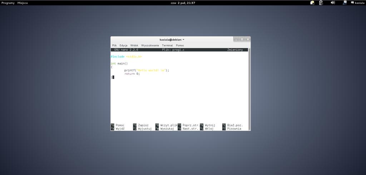Open the Widok menu
The width and height of the screenshot is (366, 175).
click(134, 45)
